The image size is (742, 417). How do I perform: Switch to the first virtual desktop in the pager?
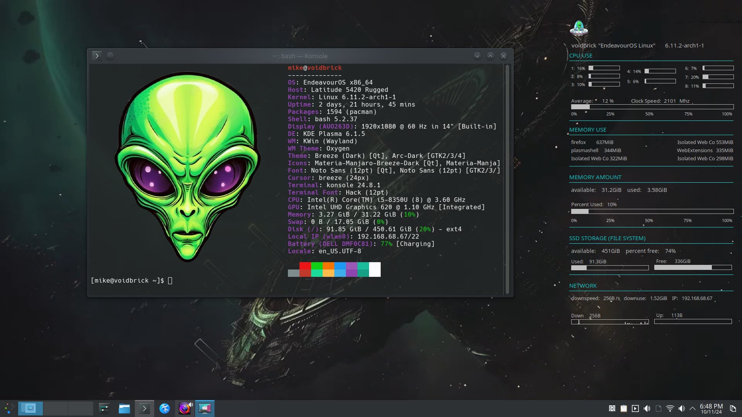(x=31, y=408)
